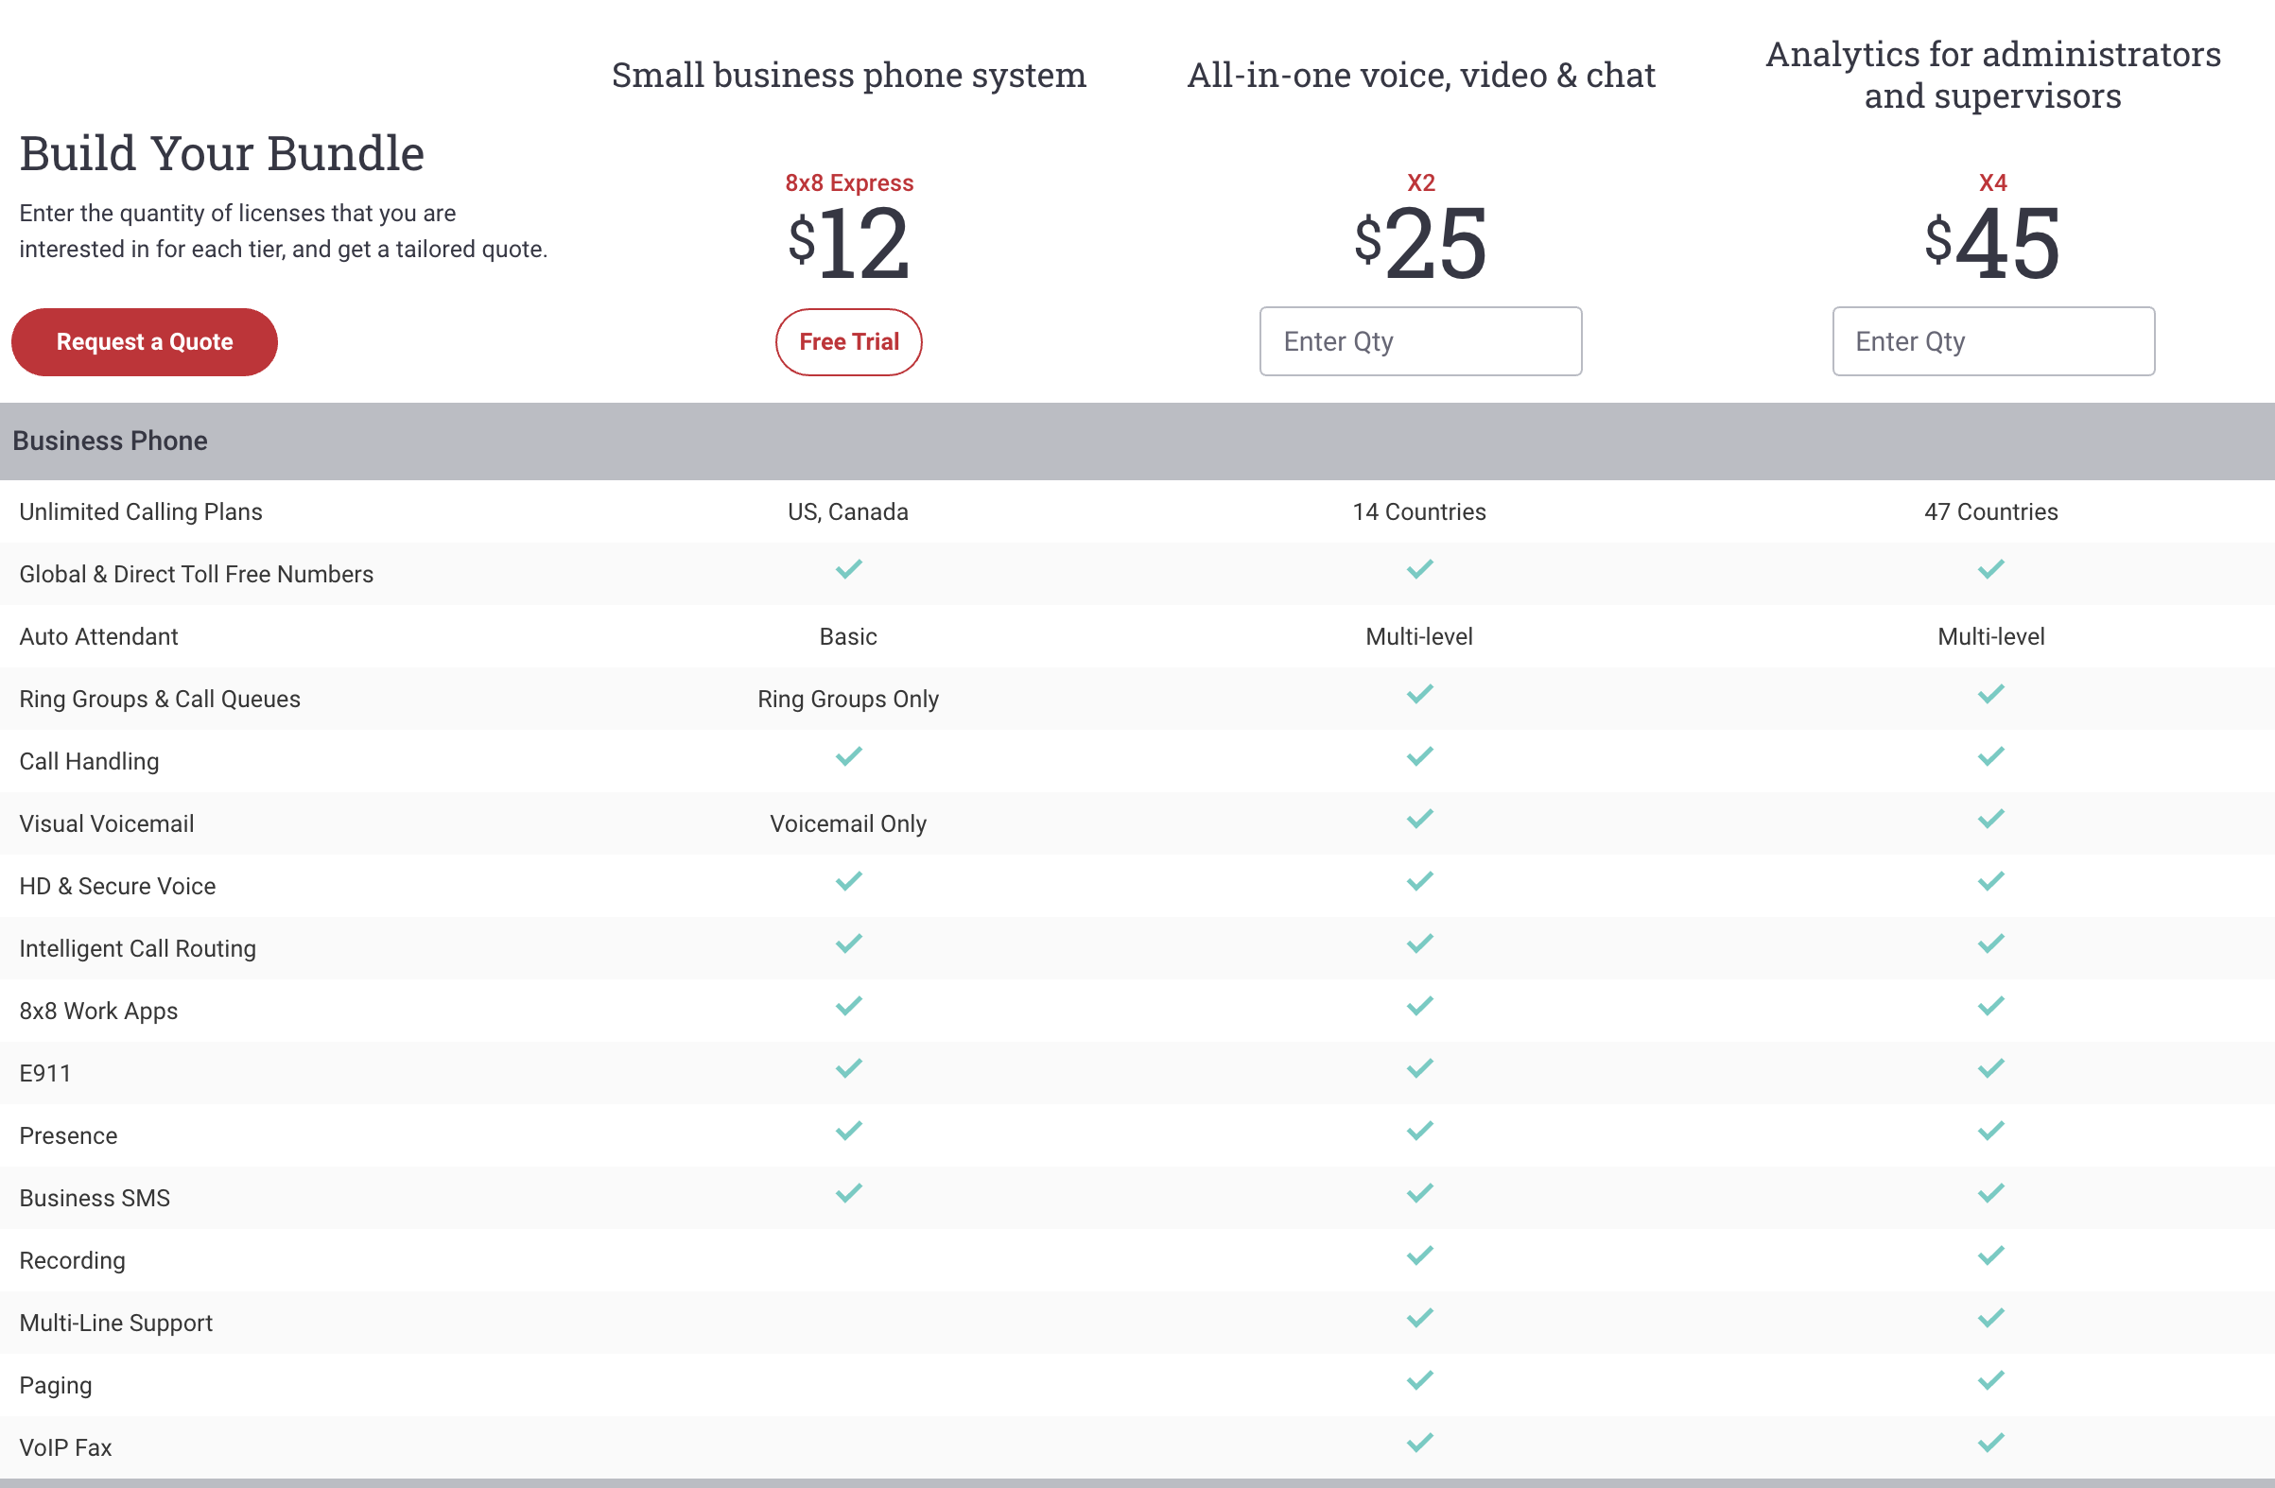The image size is (2275, 1488).
Task: Click the 'Basic' Auto Attendant cell
Action: (848, 636)
